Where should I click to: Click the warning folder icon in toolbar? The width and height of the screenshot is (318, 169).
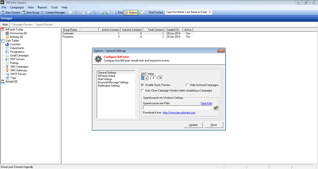[x=143, y=13]
